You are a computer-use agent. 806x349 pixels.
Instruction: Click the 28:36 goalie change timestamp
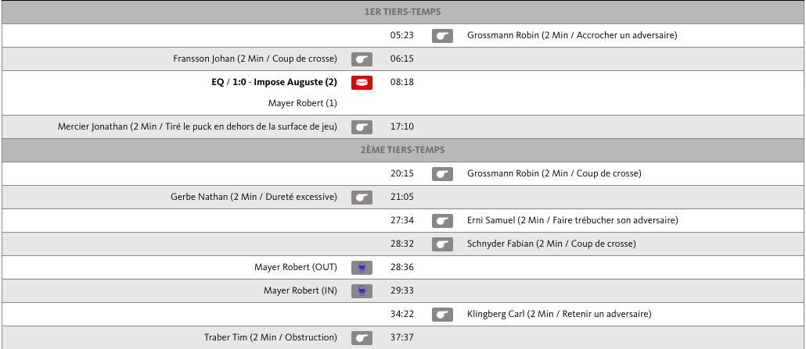(401, 268)
